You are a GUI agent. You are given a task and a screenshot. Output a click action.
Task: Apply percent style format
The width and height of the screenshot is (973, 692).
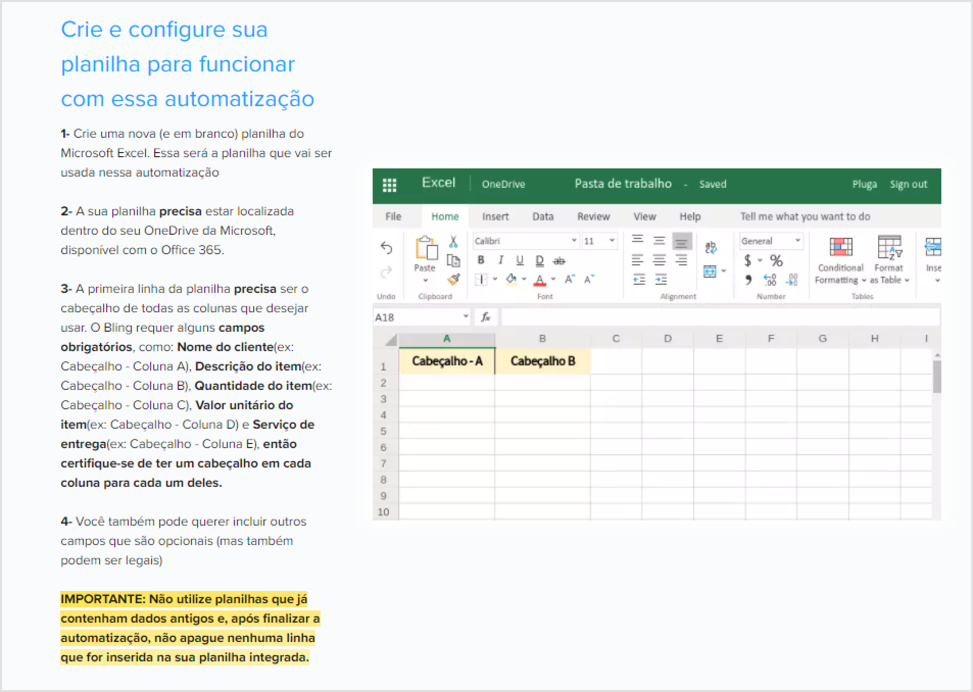pos(776,260)
